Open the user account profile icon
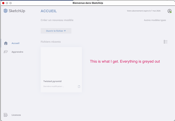This screenshot has height=121, width=175. (169, 11)
